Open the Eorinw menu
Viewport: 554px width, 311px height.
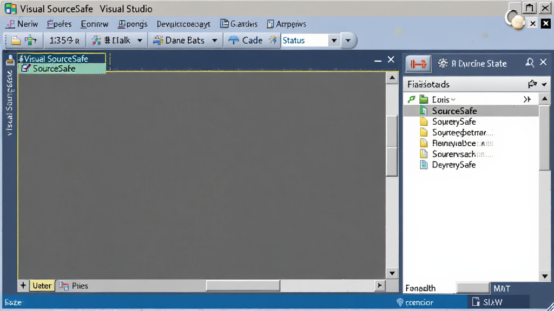point(94,24)
